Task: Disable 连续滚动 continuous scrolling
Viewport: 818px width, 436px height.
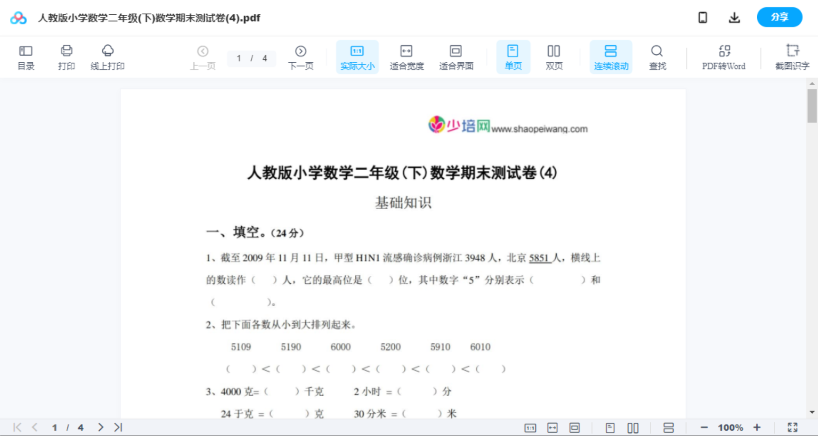Action: [x=611, y=57]
